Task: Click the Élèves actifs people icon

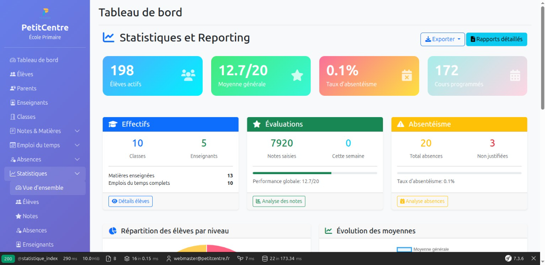Action: (187, 75)
